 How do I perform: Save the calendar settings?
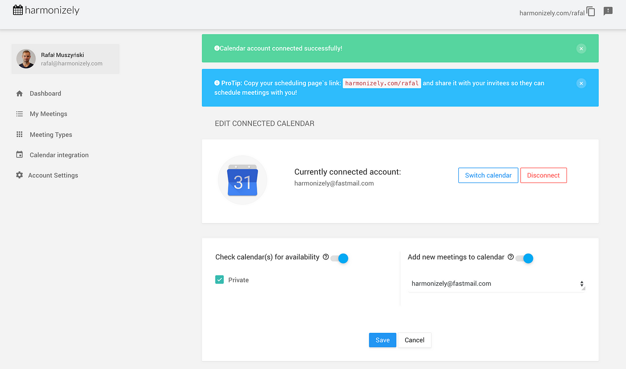pos(382,340)
